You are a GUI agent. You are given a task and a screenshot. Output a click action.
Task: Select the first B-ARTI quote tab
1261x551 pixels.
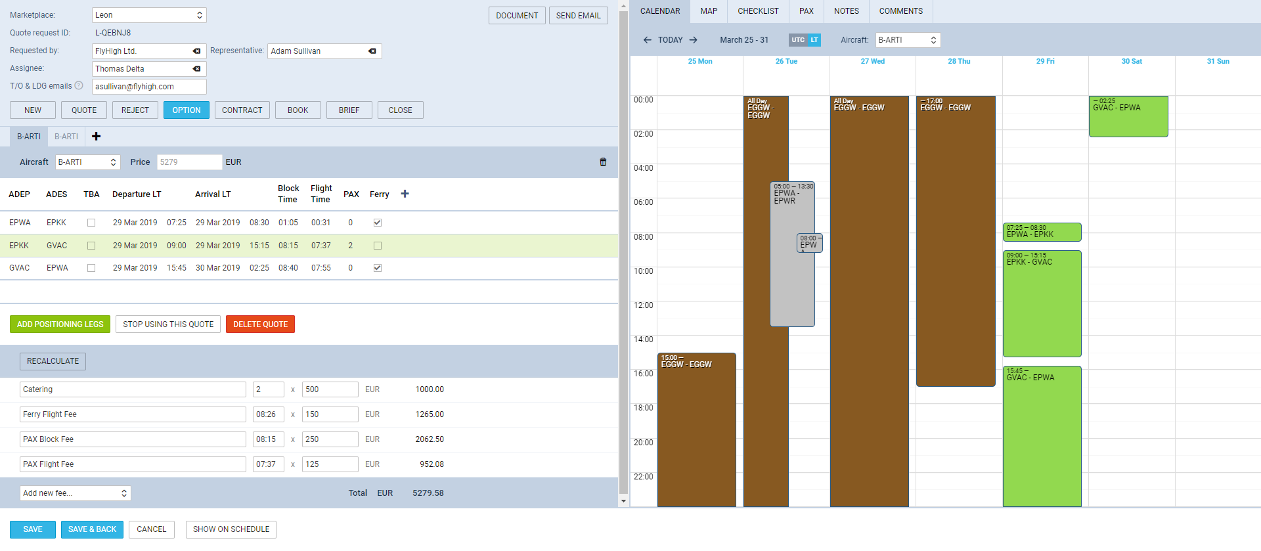click(x=29, y=137)
